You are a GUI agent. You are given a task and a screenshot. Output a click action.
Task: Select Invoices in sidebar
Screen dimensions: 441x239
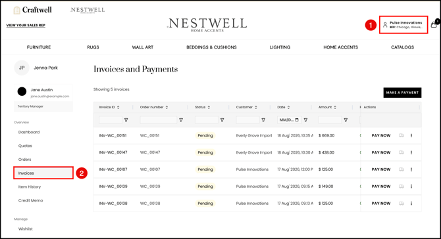(43, 173)
